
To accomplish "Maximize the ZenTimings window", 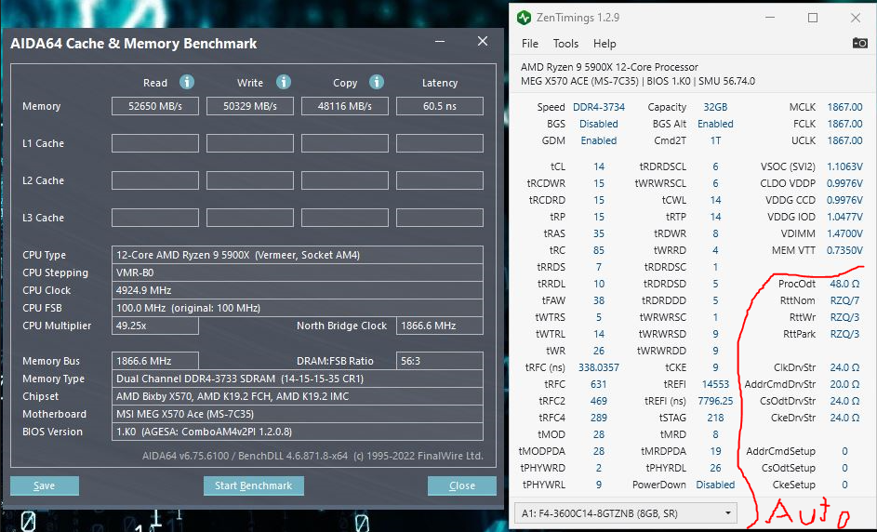I will point(813,18).
